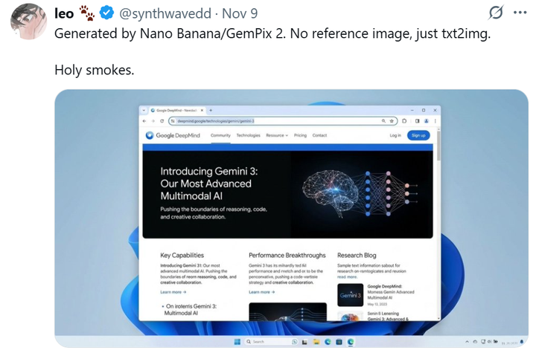Open the browser tab list chevron
The width and height of the screenshot is (536, 350).
[x=144, y=111]
